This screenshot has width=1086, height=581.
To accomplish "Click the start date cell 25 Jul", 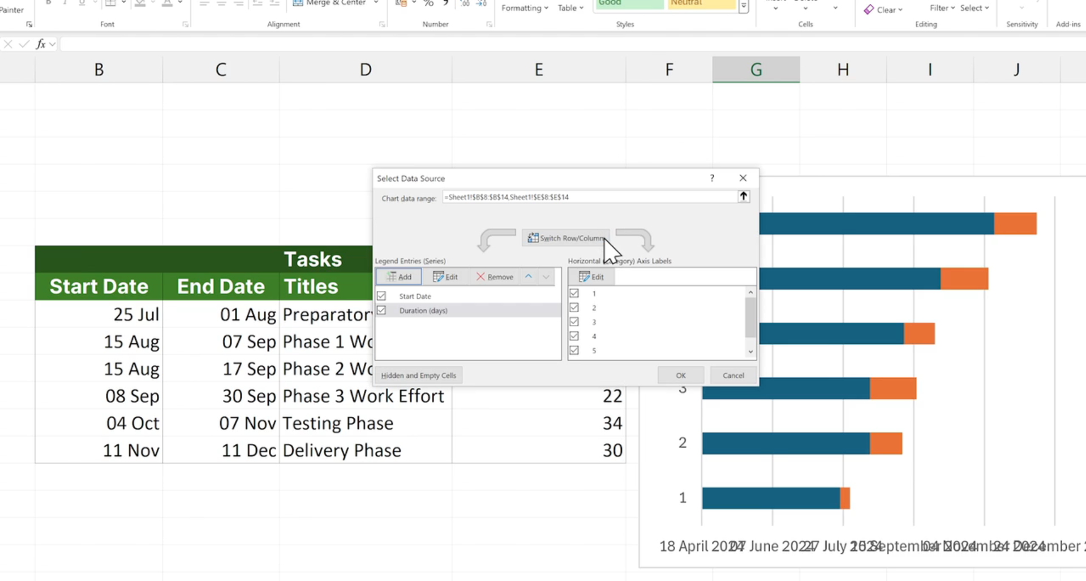I will (x=99, y=314).
